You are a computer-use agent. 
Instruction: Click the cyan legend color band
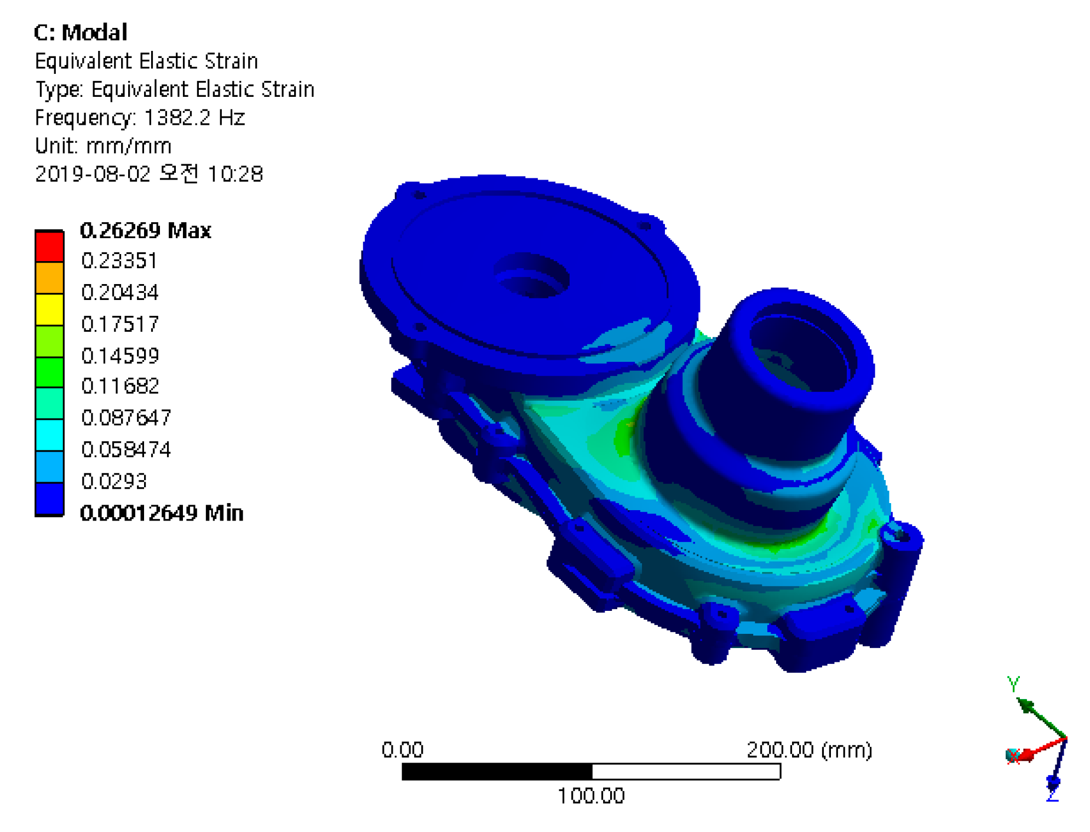click(49, 435)
